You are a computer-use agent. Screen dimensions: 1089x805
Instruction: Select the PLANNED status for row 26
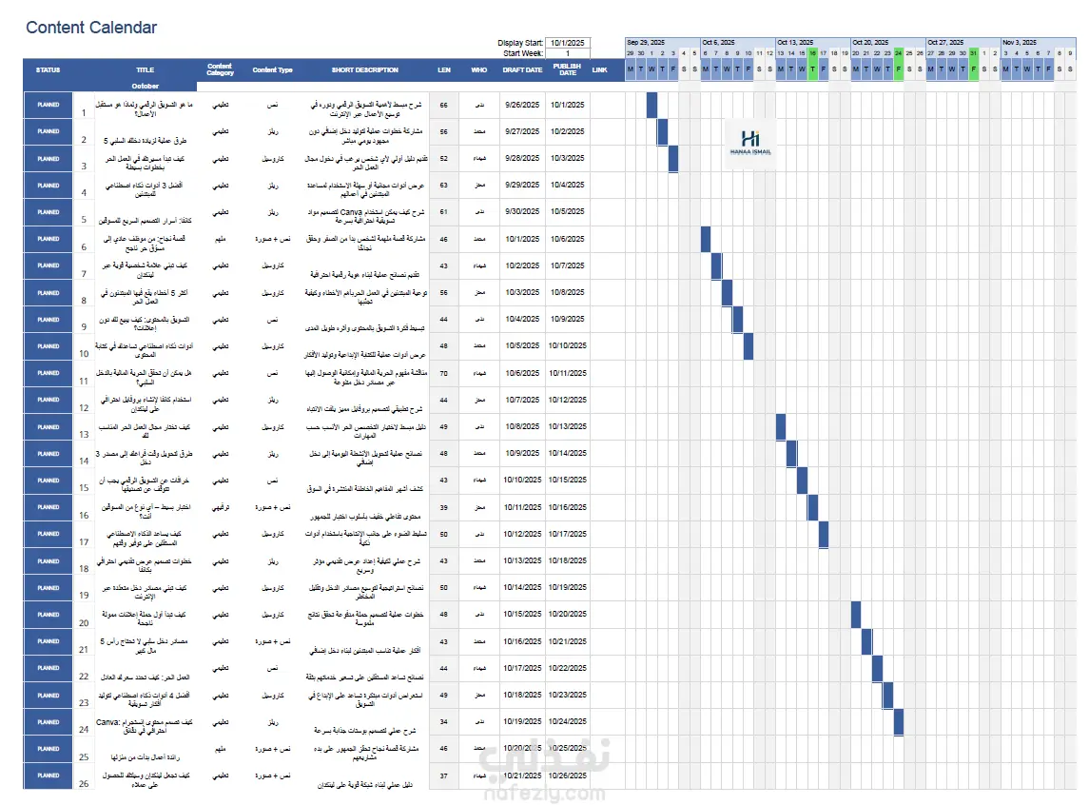coord(48,776)
